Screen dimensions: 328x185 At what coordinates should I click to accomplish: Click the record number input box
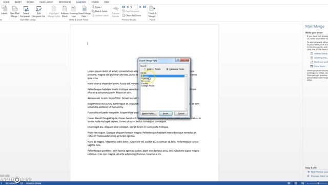point(134,7)
